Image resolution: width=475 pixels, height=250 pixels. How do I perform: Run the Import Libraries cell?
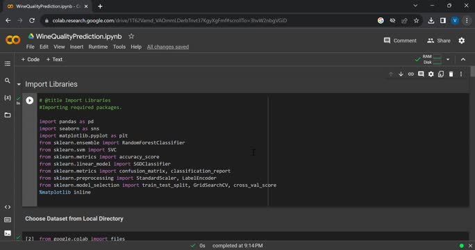point(29,100)
